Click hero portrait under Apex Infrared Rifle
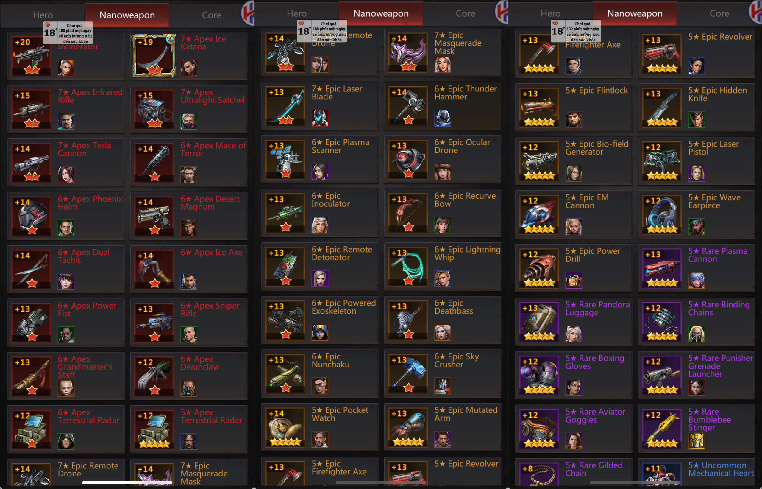Screen dimensions: 762x489 [66, 121]
